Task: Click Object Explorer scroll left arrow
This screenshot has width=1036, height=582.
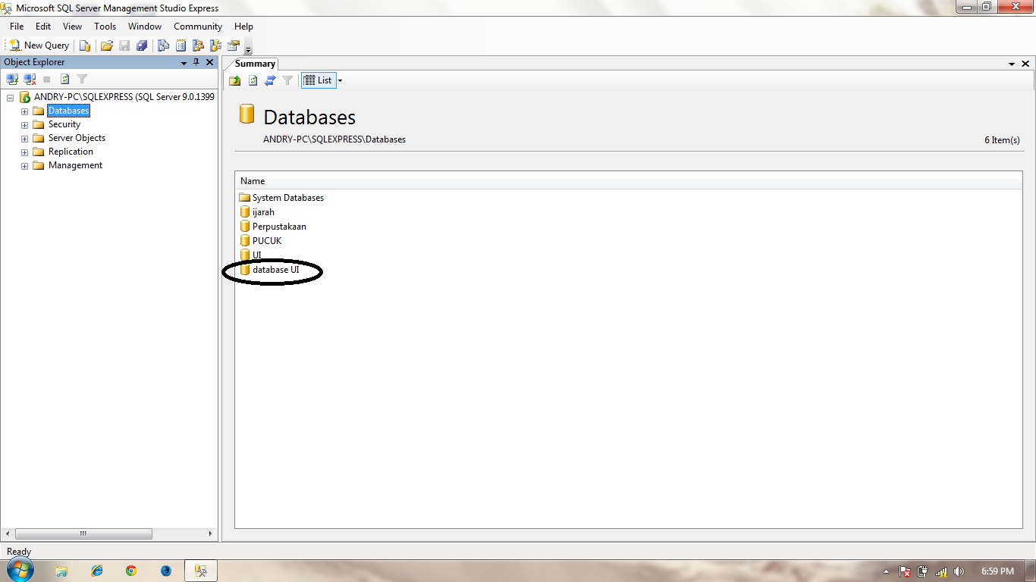Action: 8,533
